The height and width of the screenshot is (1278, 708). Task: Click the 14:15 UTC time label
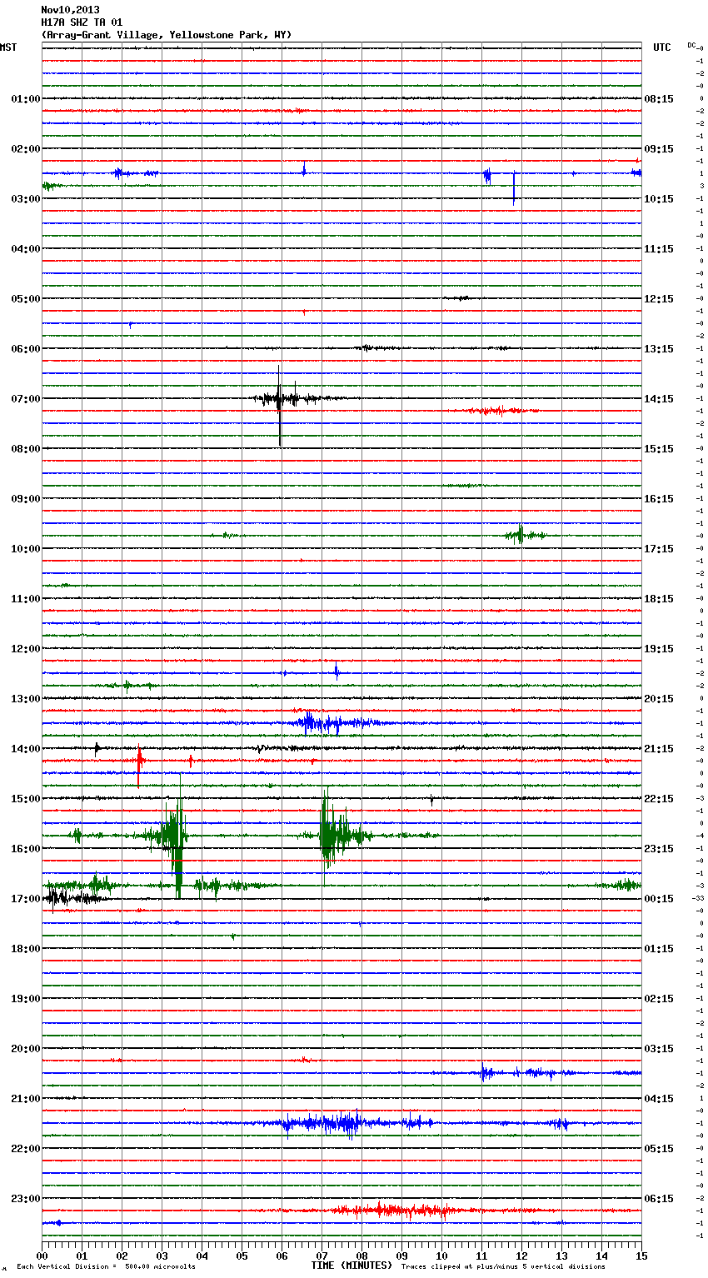659,399
